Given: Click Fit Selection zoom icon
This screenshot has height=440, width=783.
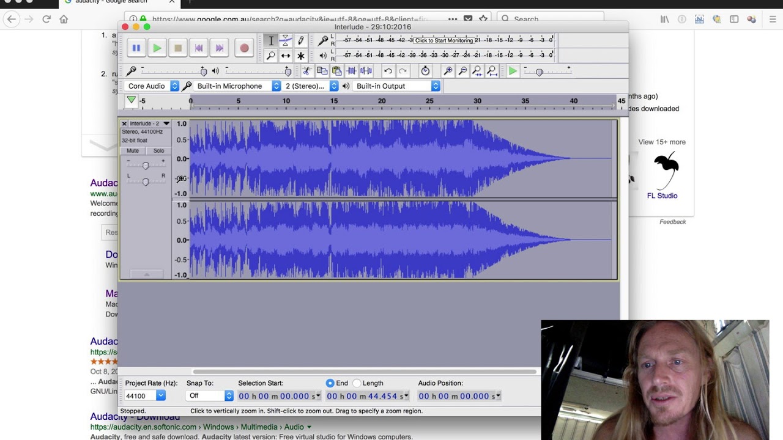Looking at the screenshot, I should point(477,71).
